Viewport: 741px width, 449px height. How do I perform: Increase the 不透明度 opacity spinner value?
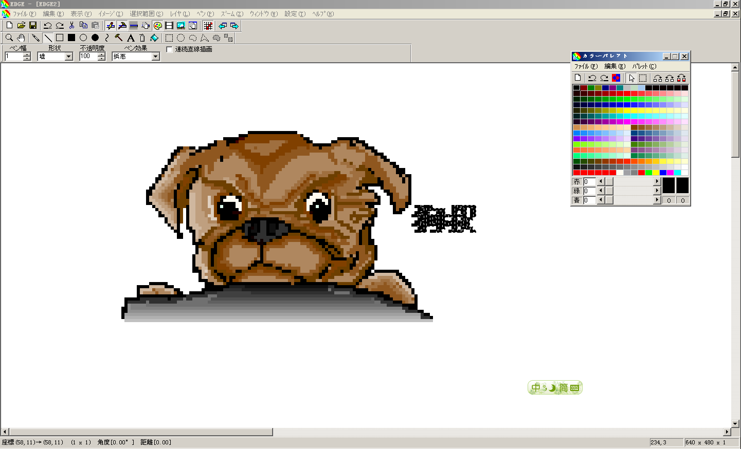click(x=102, y=54)
